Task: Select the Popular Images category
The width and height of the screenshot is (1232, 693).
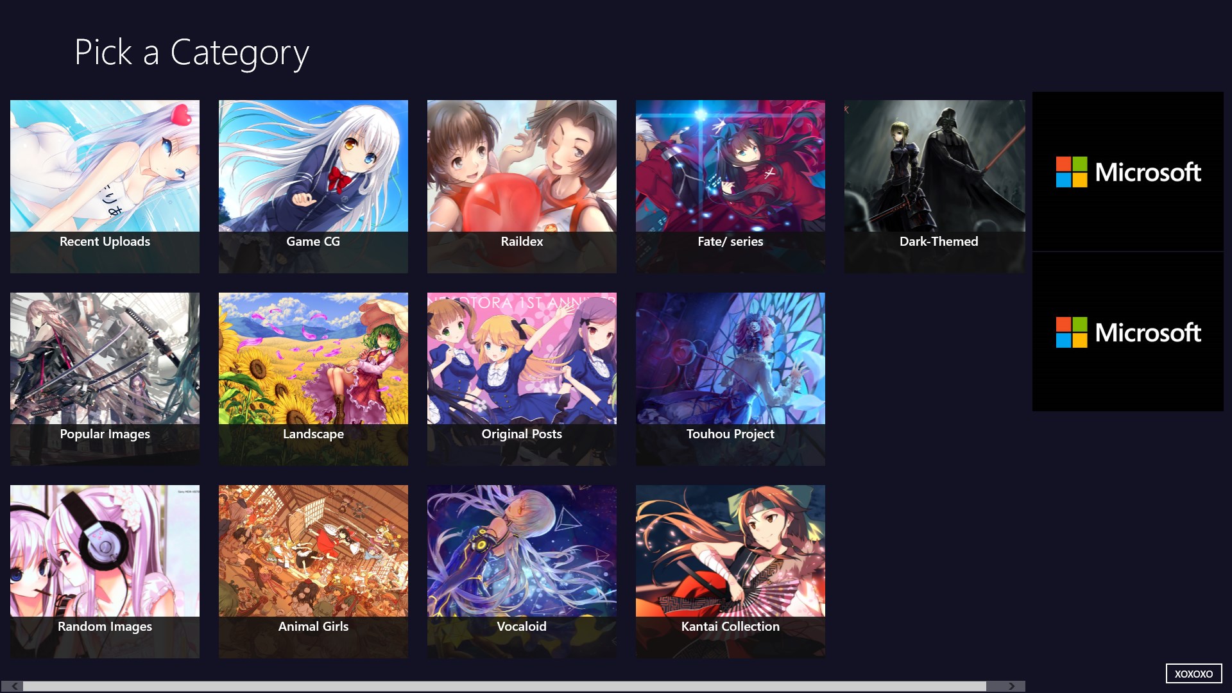Action: point(105,379)
